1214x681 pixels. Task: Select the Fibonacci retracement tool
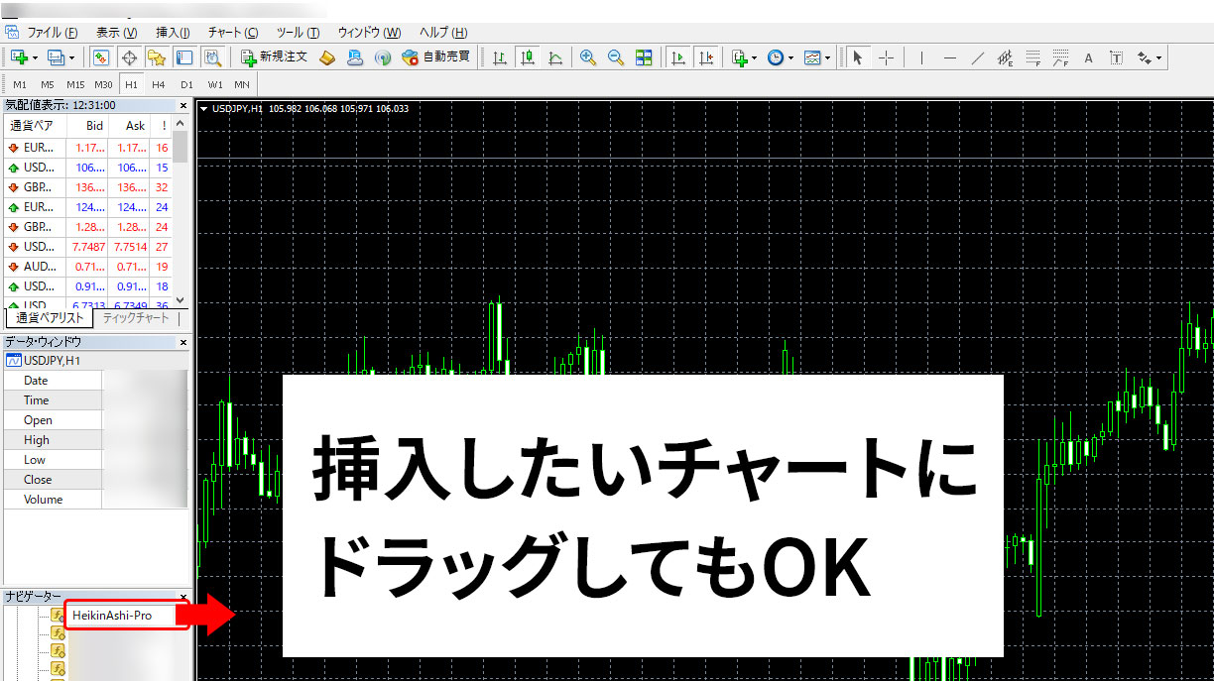pos(1033,57)
